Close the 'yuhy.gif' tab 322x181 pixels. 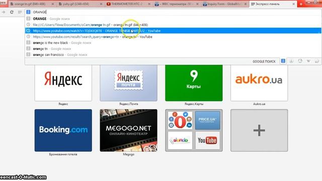(101, 4)
